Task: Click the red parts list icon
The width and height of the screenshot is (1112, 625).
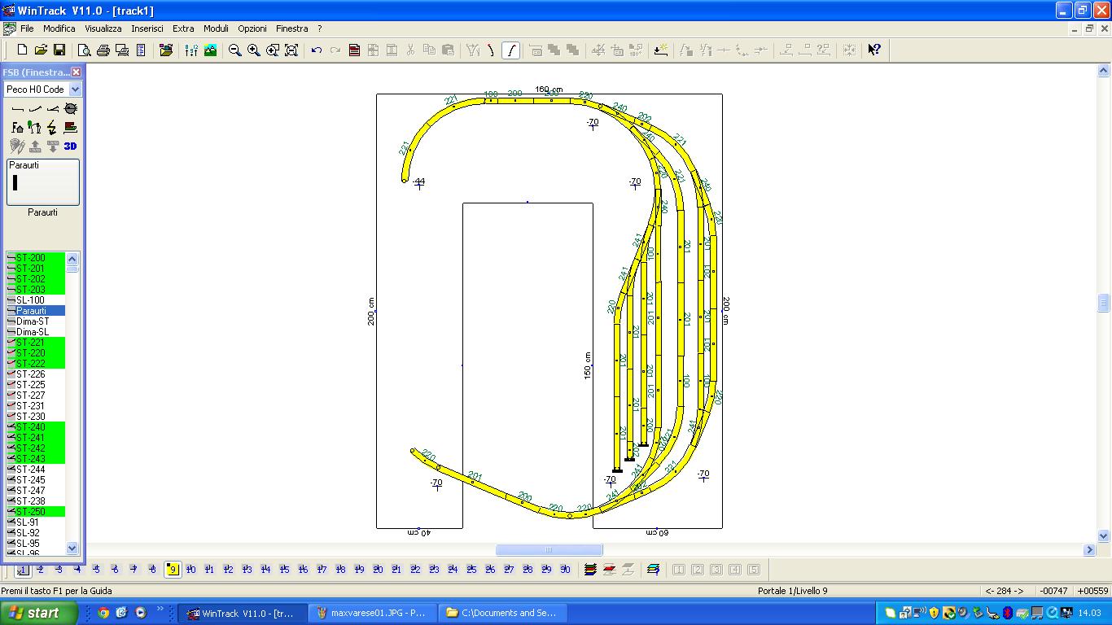Action: (x=354, y=50)
